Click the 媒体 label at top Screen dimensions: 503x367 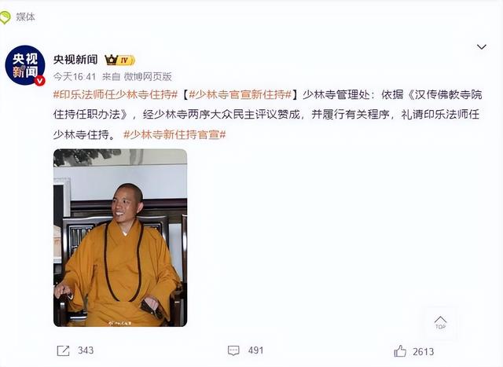point(25,17)
